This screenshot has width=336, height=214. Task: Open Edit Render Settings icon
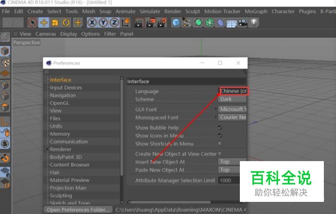coord(162,22)
